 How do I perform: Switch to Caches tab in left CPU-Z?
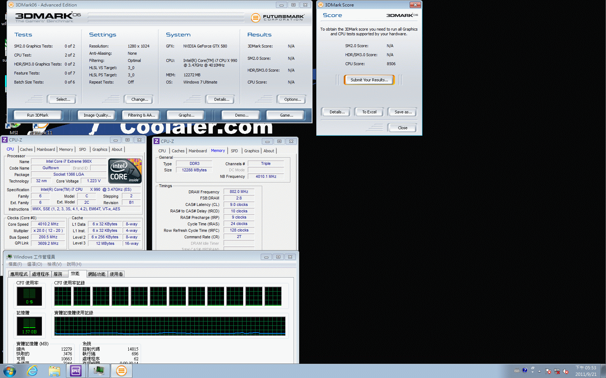[x=26, y=149]
